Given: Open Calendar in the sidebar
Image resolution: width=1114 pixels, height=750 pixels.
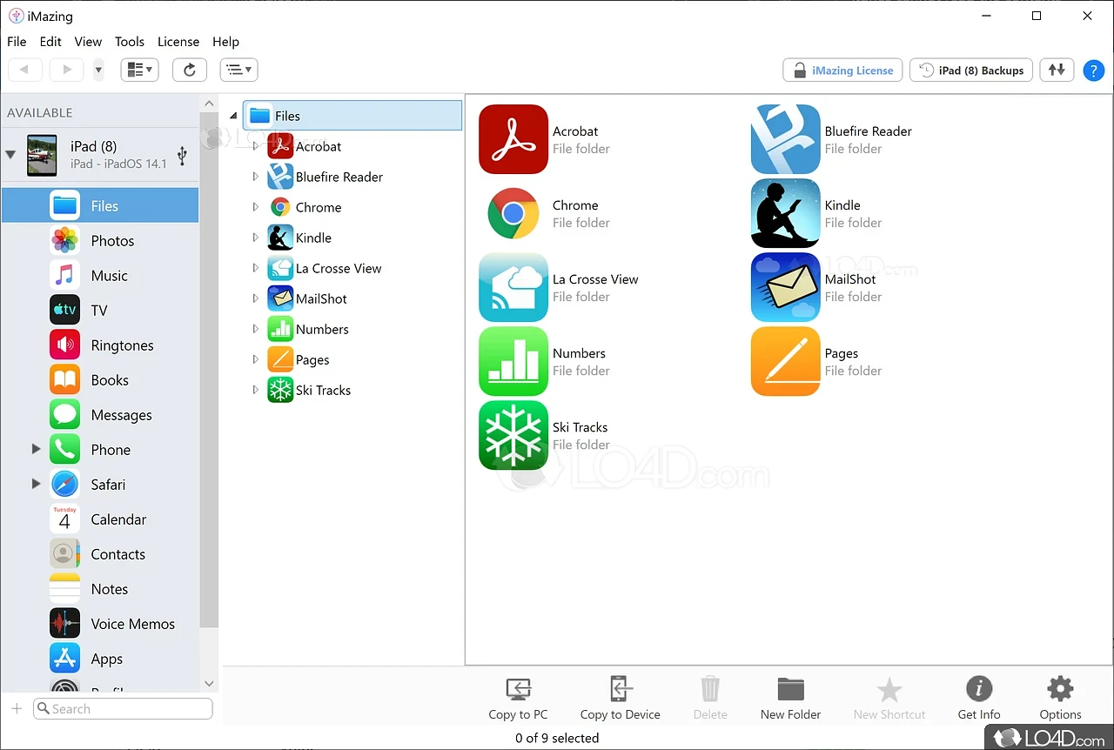Looking at the screenshot, I should point(100,519).
